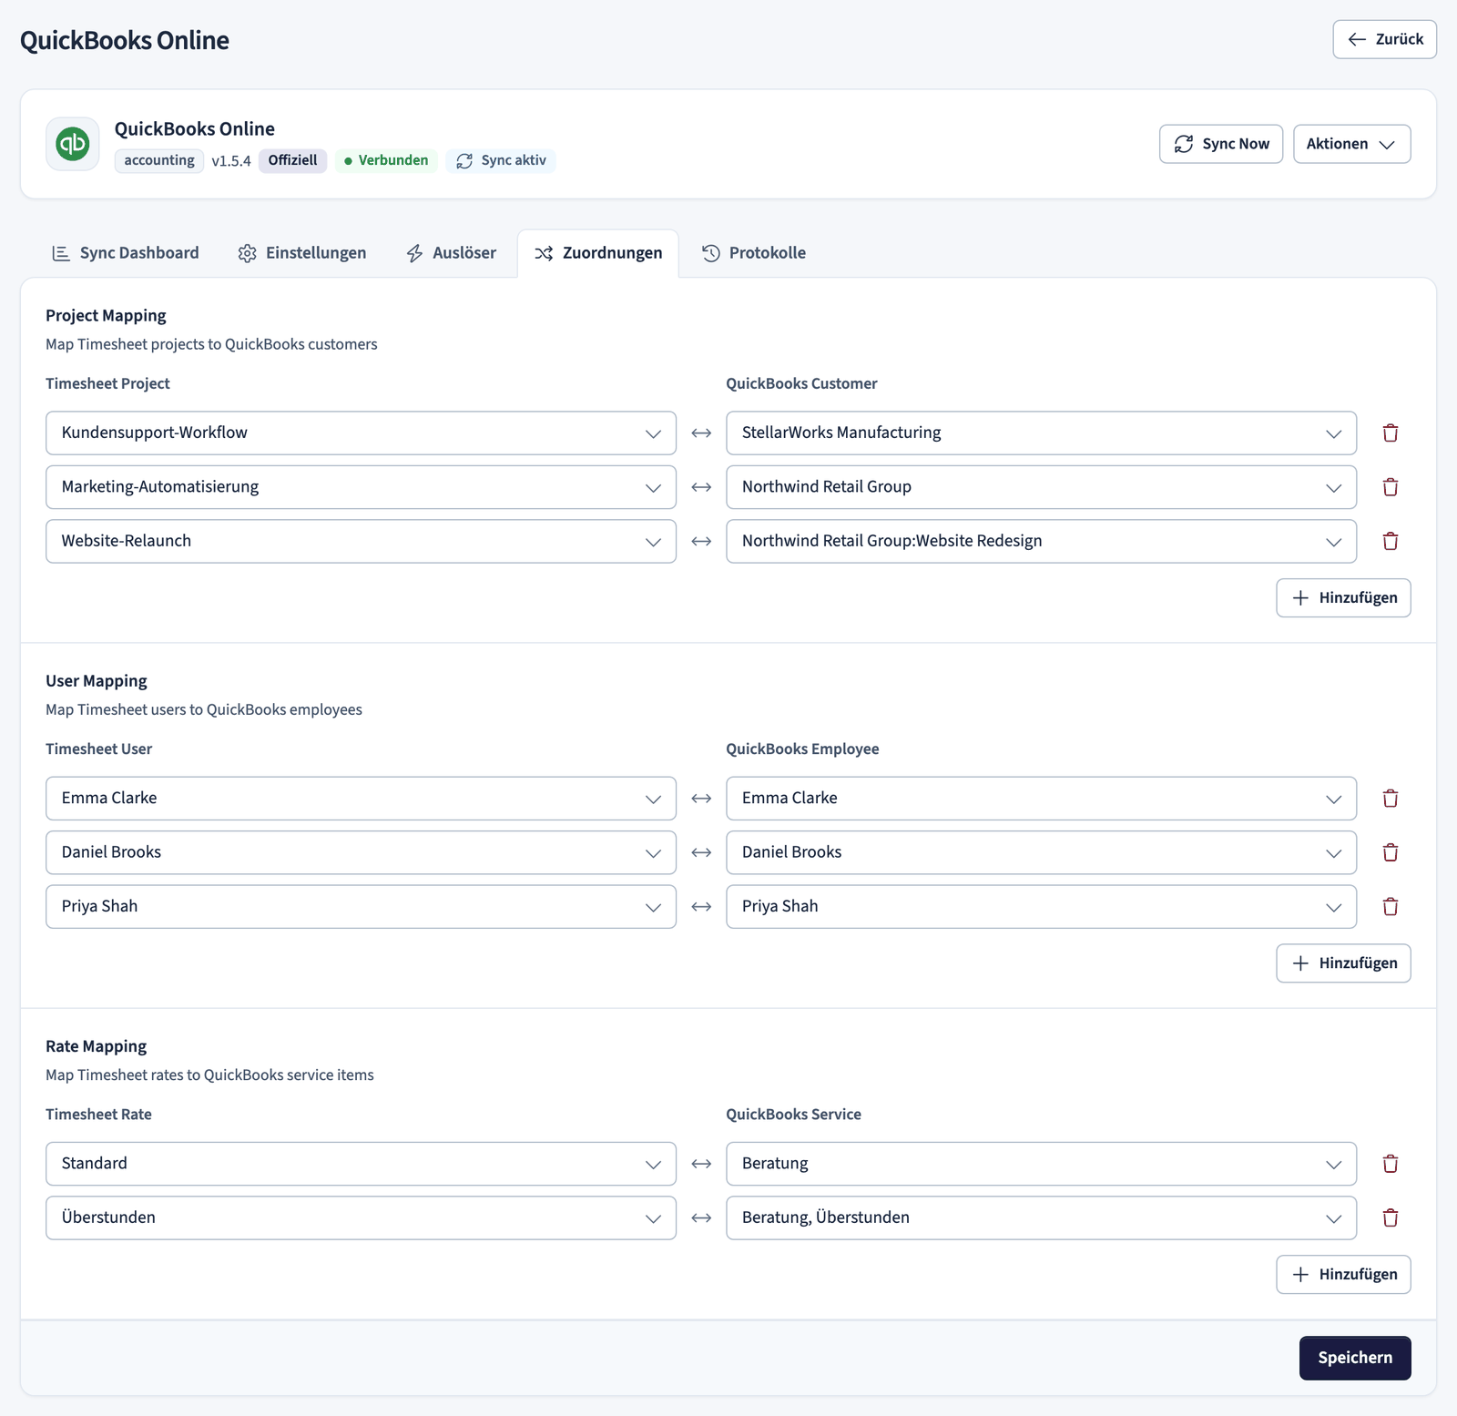This screenshot has width=1457, height=1416.
Task: Add a user mapping with Hinzufügen
Action: click(x=1343, y=963)
